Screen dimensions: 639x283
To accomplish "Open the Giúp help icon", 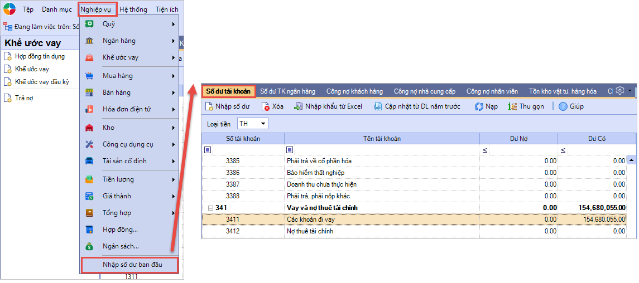I will [x=563, y=106].
